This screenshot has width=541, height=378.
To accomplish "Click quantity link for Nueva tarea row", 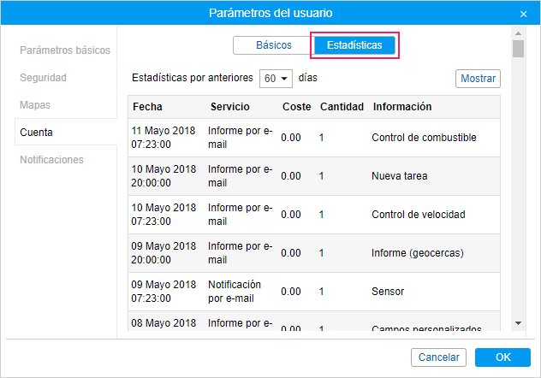I will [322, 176].
